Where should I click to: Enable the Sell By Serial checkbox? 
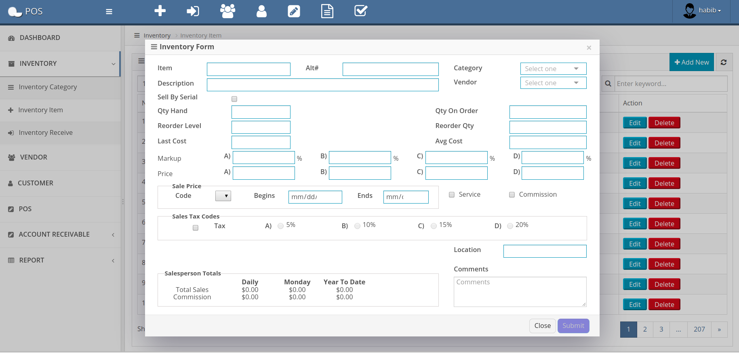pos(234,99)
